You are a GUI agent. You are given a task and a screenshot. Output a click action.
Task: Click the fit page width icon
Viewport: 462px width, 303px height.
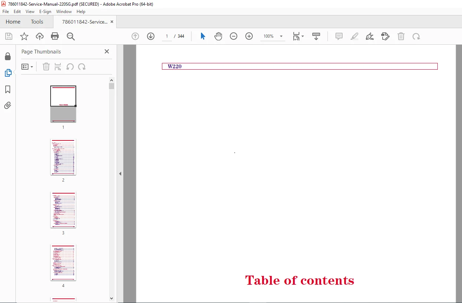[x=297, y=36]
